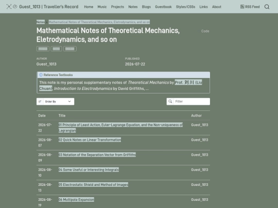The height and width of the screenshot is (208, 278).
Task: Click the date 2026-08-19 in table
Action: [x=45, y=202]
